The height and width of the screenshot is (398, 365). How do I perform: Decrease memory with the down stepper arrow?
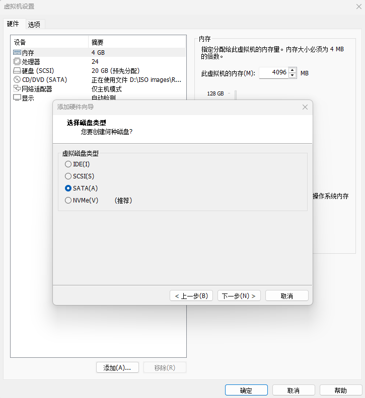[x=293, y=76]
